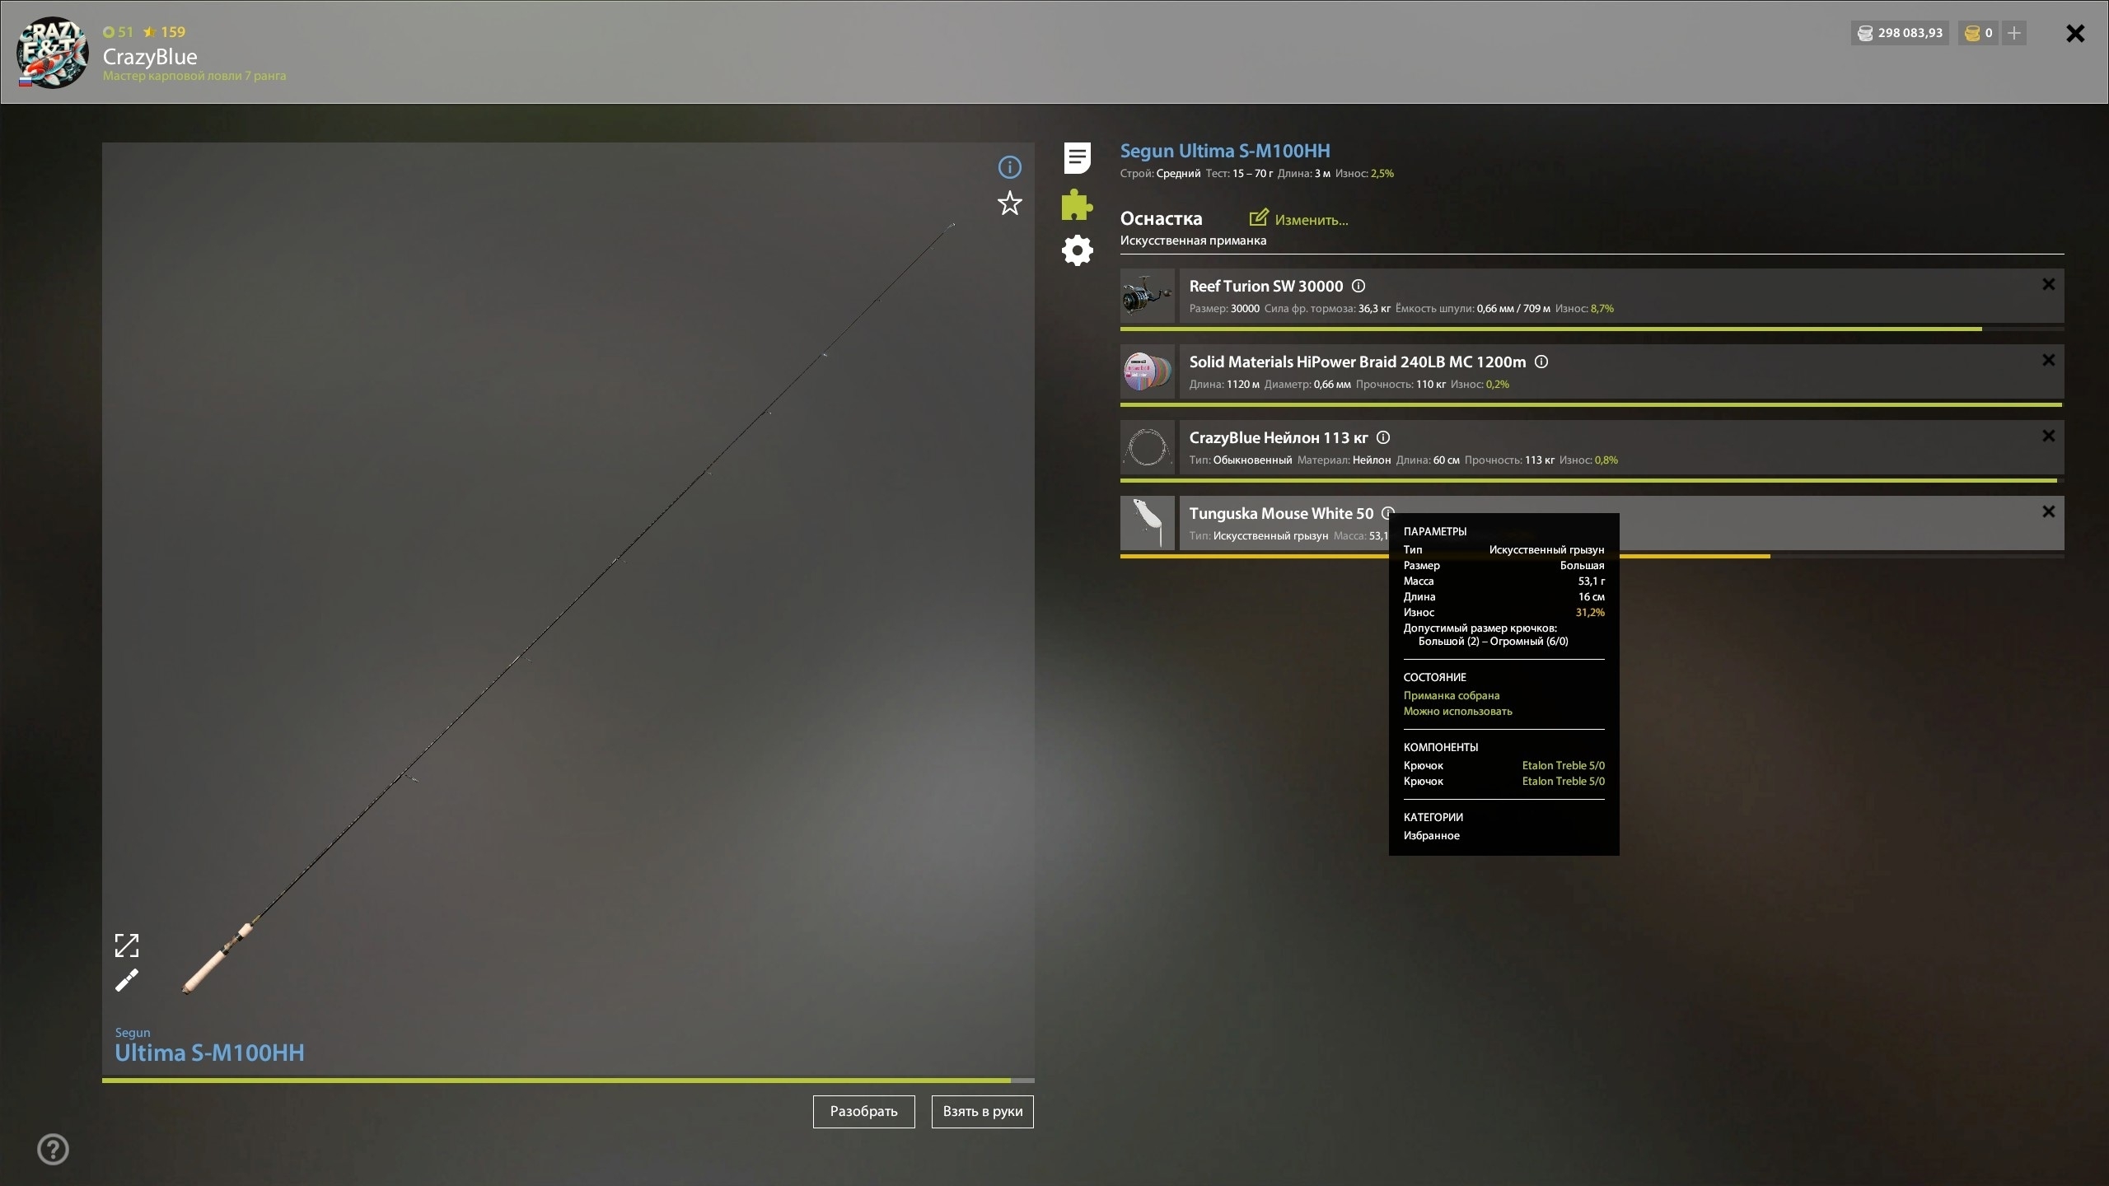Open help question mark icon
Viewport: 2109px width, 1186px height.
click(x=54, y=1149)
